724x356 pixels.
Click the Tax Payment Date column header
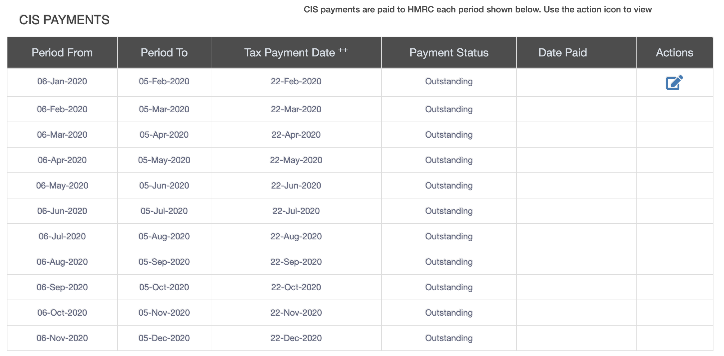pyautogui.click(x=296, y=52)
